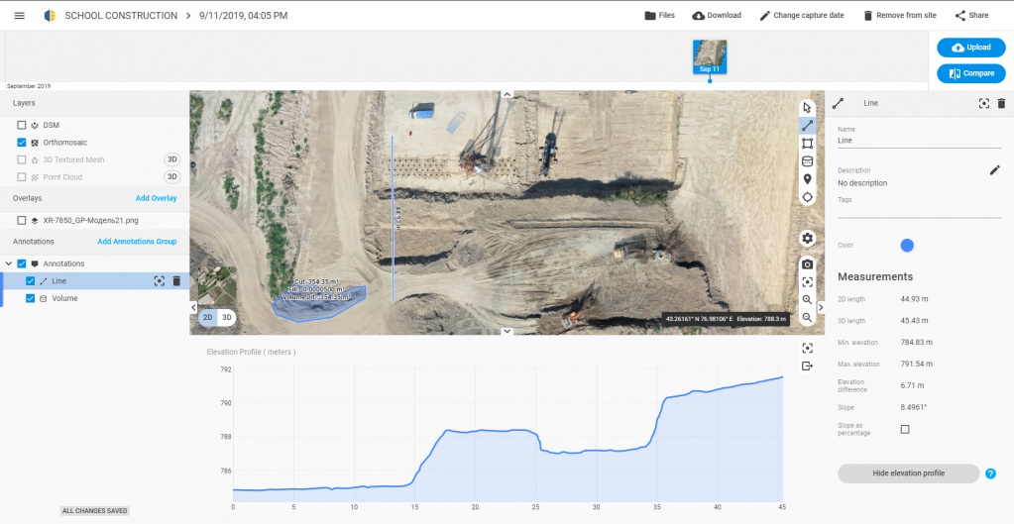Open map settings gear
1014x524 pixels.
pos(807,238)
